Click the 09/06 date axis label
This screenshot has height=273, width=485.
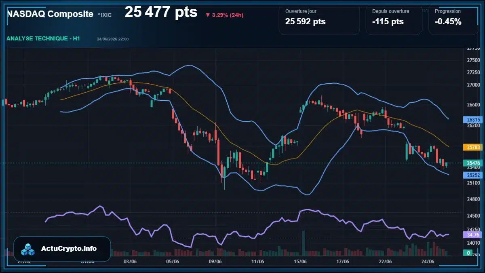215,262
